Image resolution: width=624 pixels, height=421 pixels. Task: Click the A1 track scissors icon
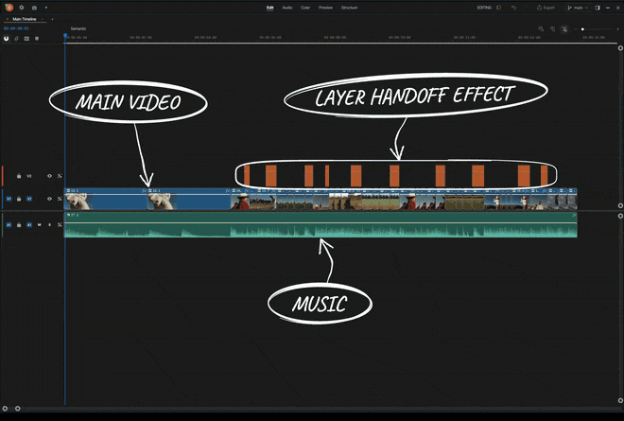(60, 225)
